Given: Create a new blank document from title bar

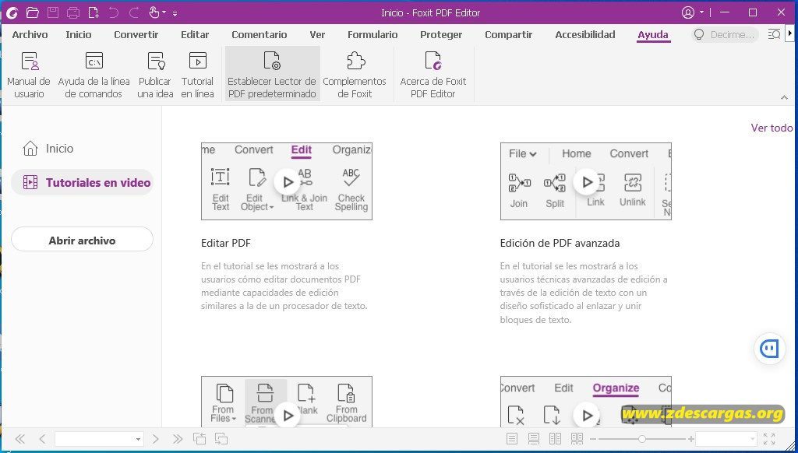Looking at the screenshot, I should click(94, 12).
